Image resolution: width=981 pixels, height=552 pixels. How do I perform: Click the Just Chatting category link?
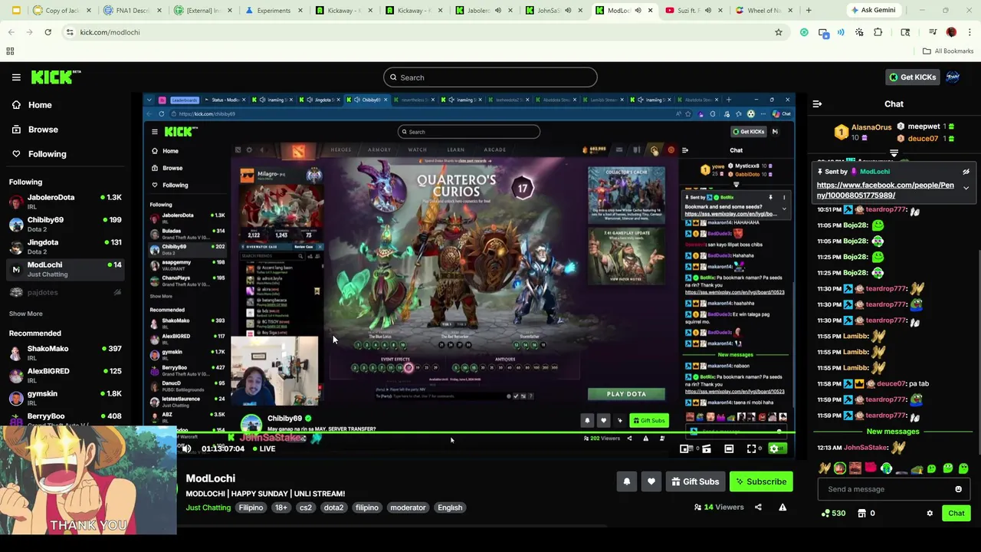208,508
